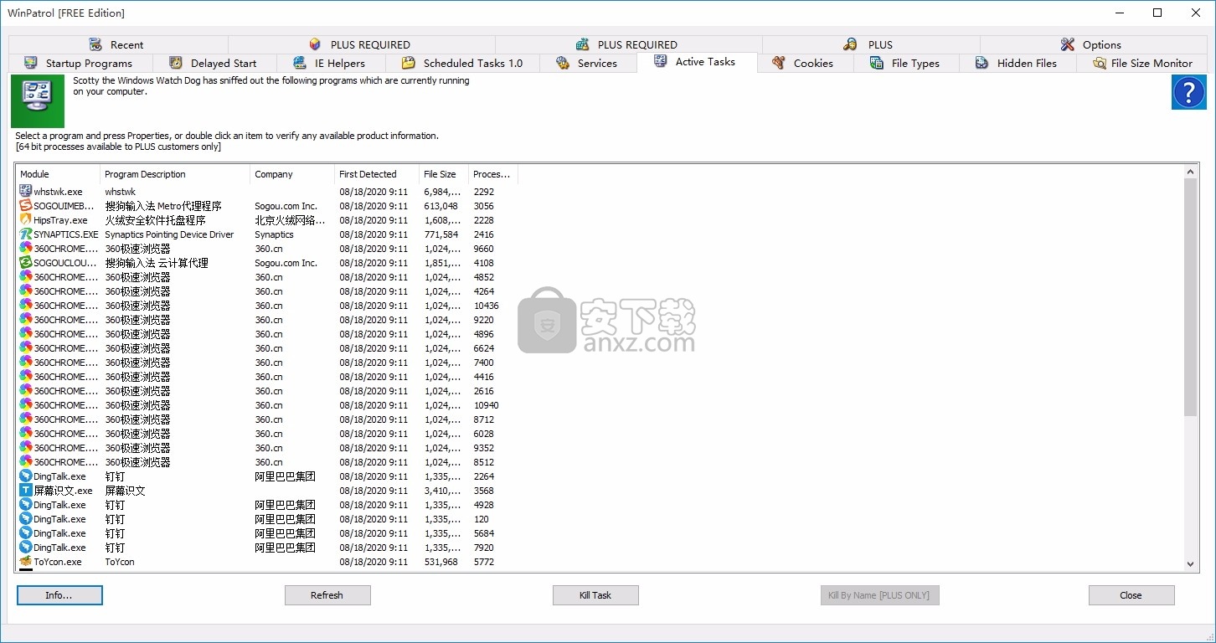The width and height of the screenshot is (1216, 643).
Task: Click the SYNAPTICS.EXE process icon
Action: tap(26, 234)
